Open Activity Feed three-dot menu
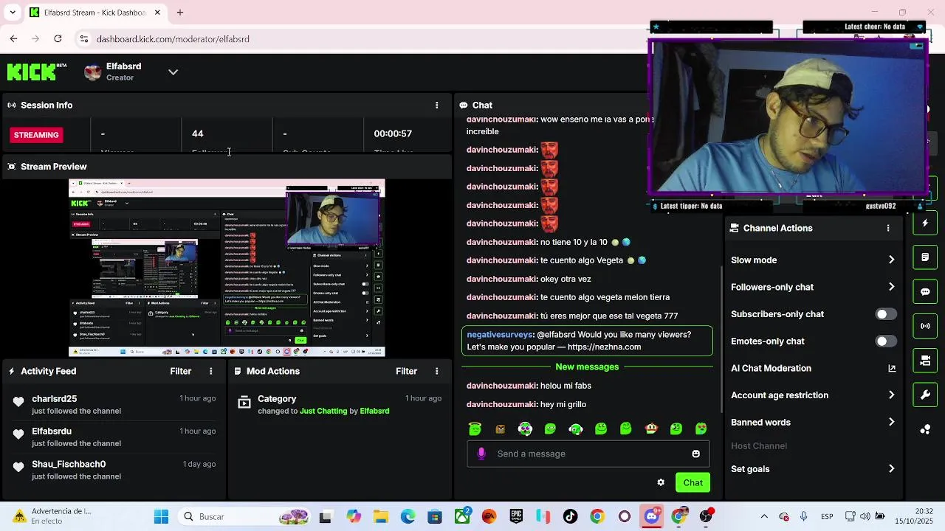The image size is (945, 531). tap(210, 371)
